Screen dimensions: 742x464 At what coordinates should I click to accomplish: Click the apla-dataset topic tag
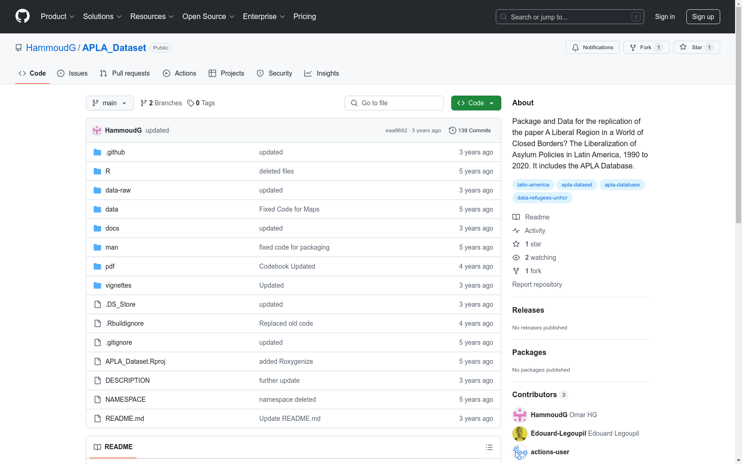tap(577, 185)
